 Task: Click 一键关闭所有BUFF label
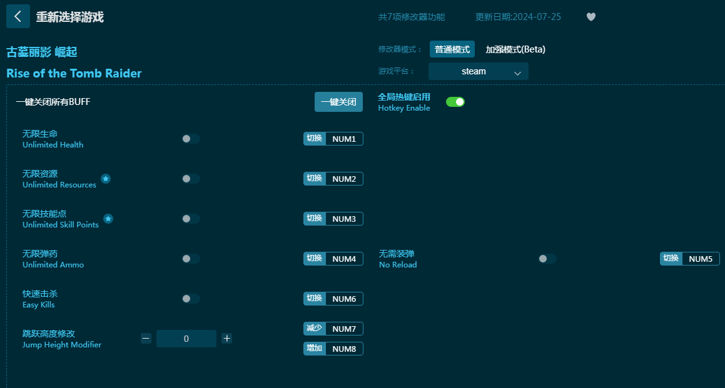tap(53, 102)
